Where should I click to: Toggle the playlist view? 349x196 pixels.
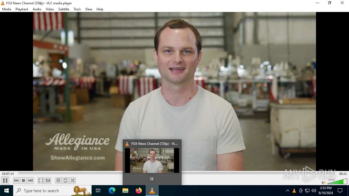[58, 180]
